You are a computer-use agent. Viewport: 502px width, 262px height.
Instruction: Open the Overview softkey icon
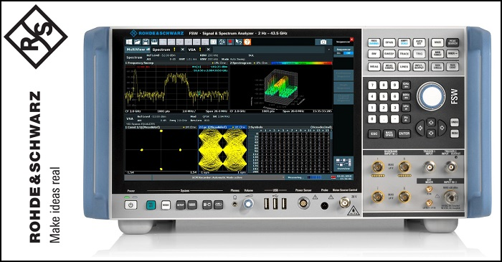click(344, 164)
